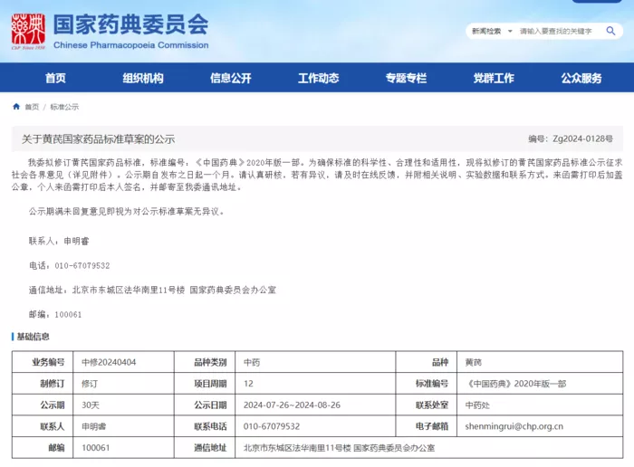Click the magnifier search icon
Viewport: 634px width, 467px height.
pos(610,31)
